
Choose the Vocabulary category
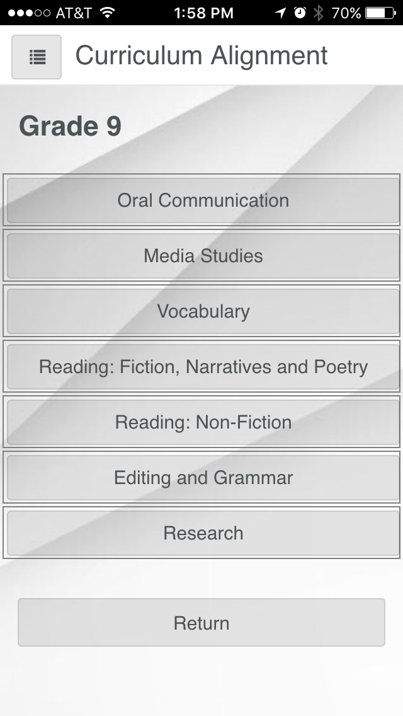203,311
